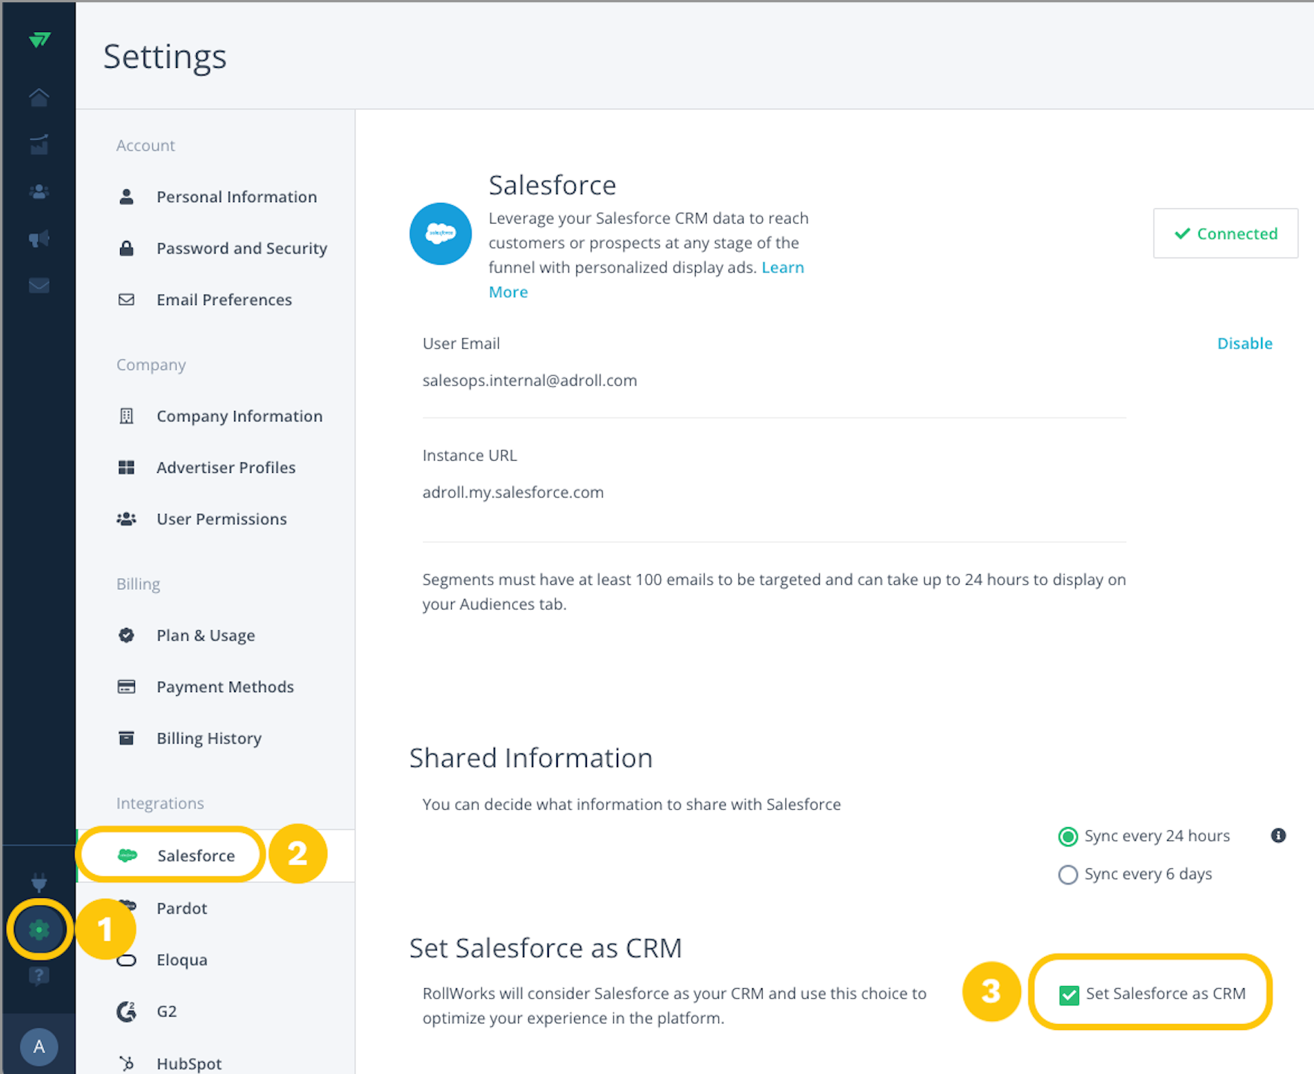Open the audiences people sidebar icon
The image size is (1314, 1074).
click(x=40, y=192)
